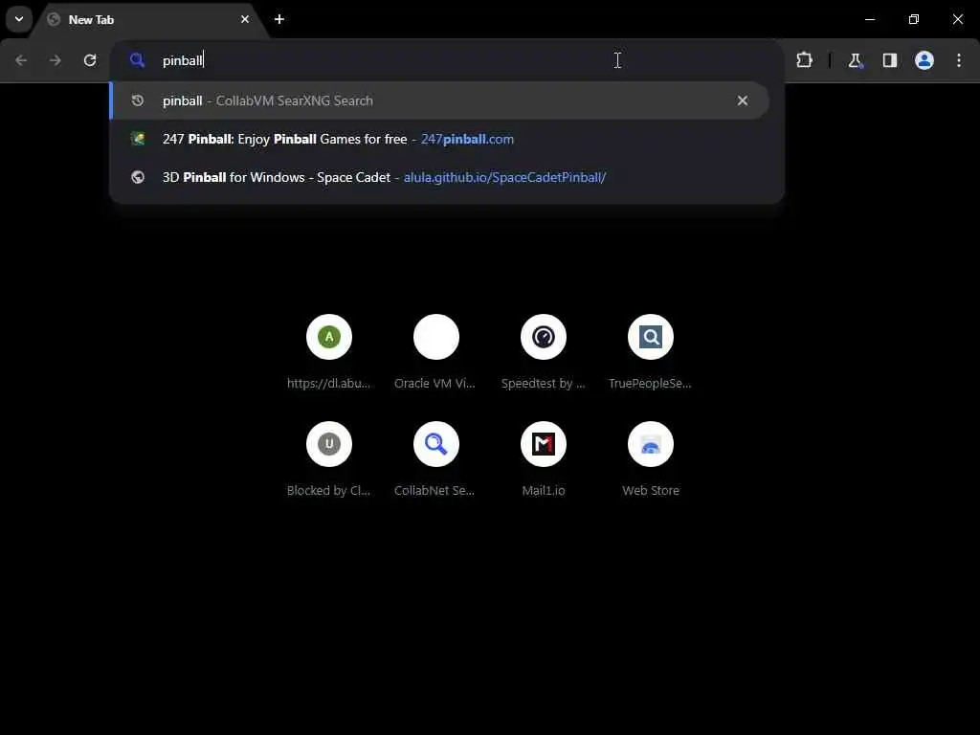This screenshot has width=980, height=735.
Task: Open the Blocked by Cl... shortcut
Action: coord(329,459)
